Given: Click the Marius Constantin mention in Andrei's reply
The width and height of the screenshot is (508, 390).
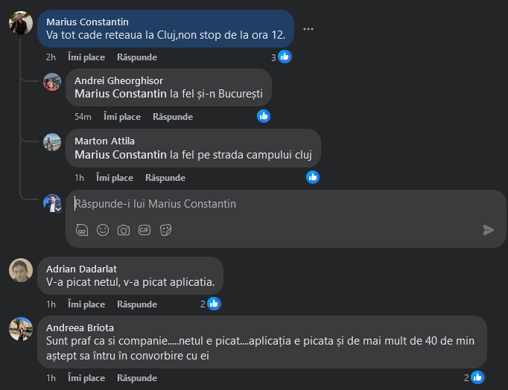Looking at the screenshot, I should point(121,94).
